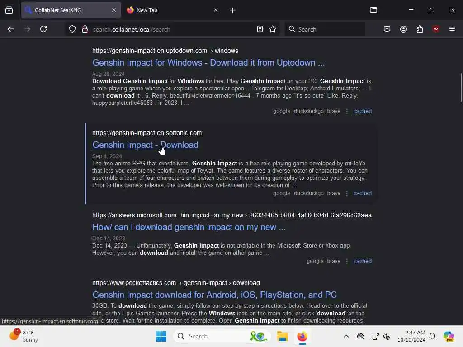
Task: Reload the current page
Action: (x=43, y=29)
